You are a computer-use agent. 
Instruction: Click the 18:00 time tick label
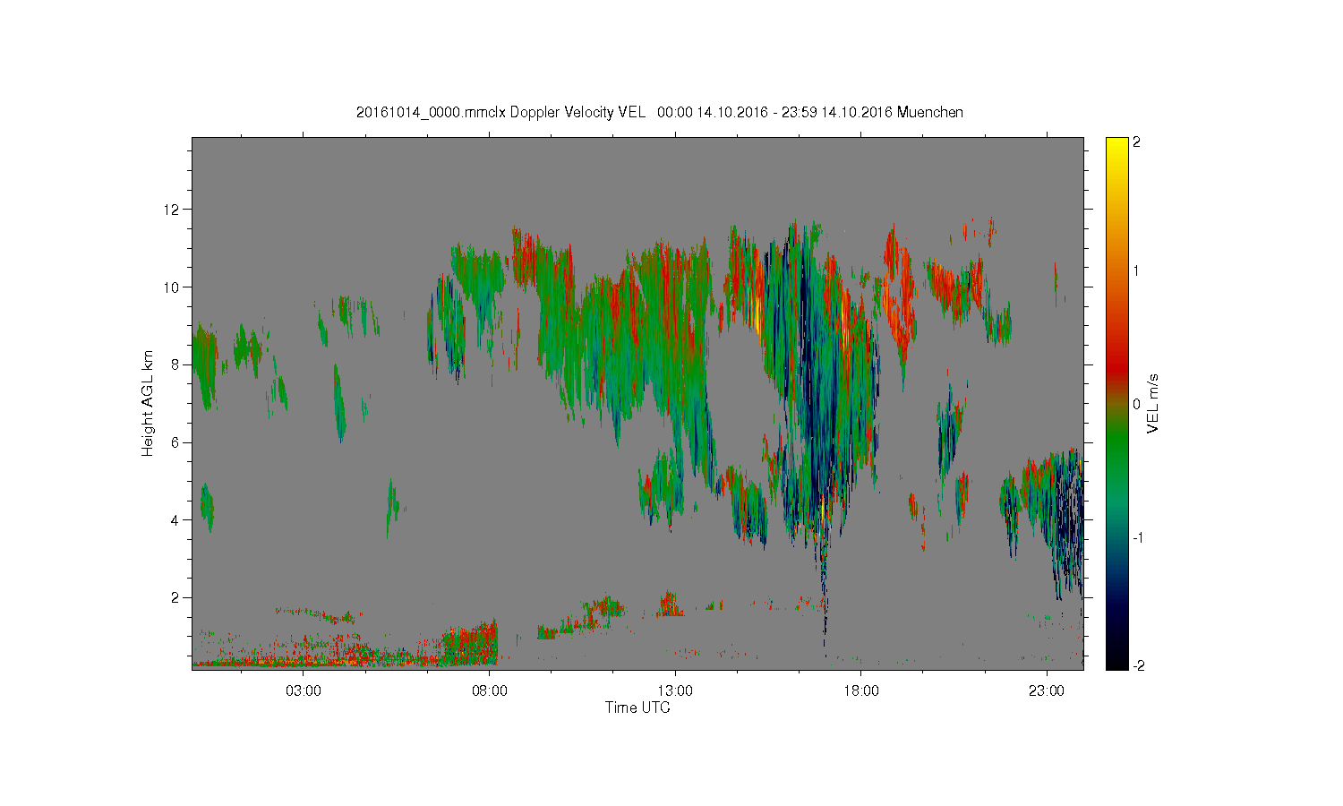click(x=861, y=691)
